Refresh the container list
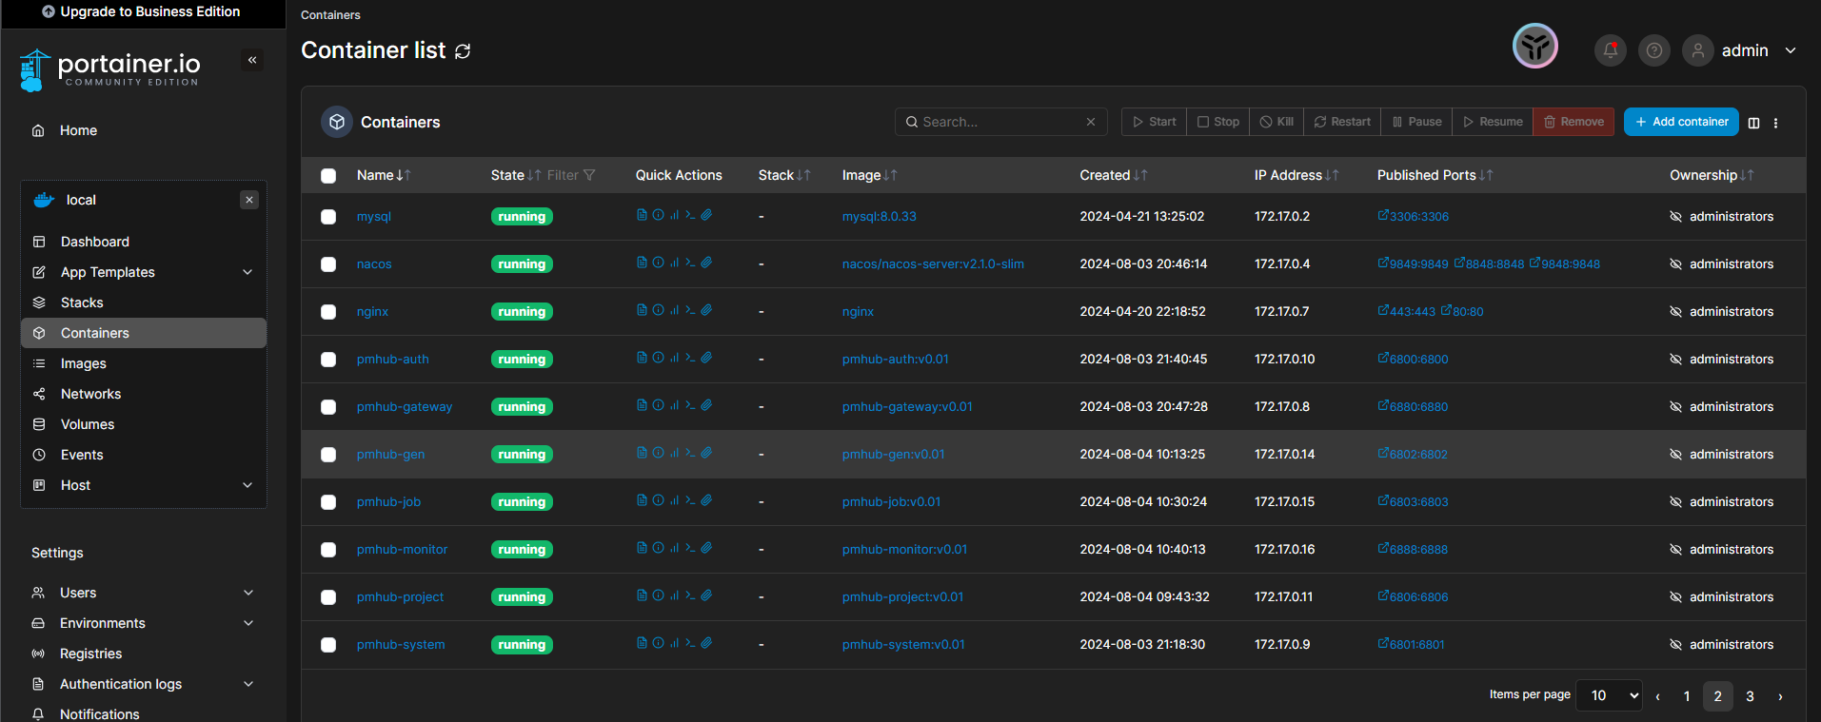This screenshot has width=1821, height=722. (463, 51)
